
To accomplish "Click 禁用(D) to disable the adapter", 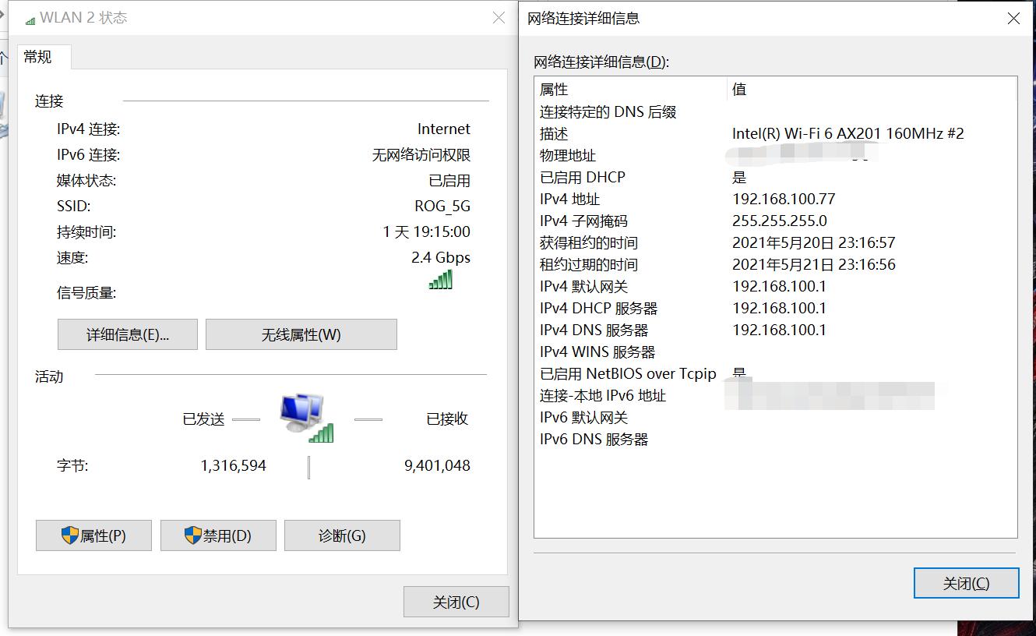I will pyautogui.click(x=218, y=535).
